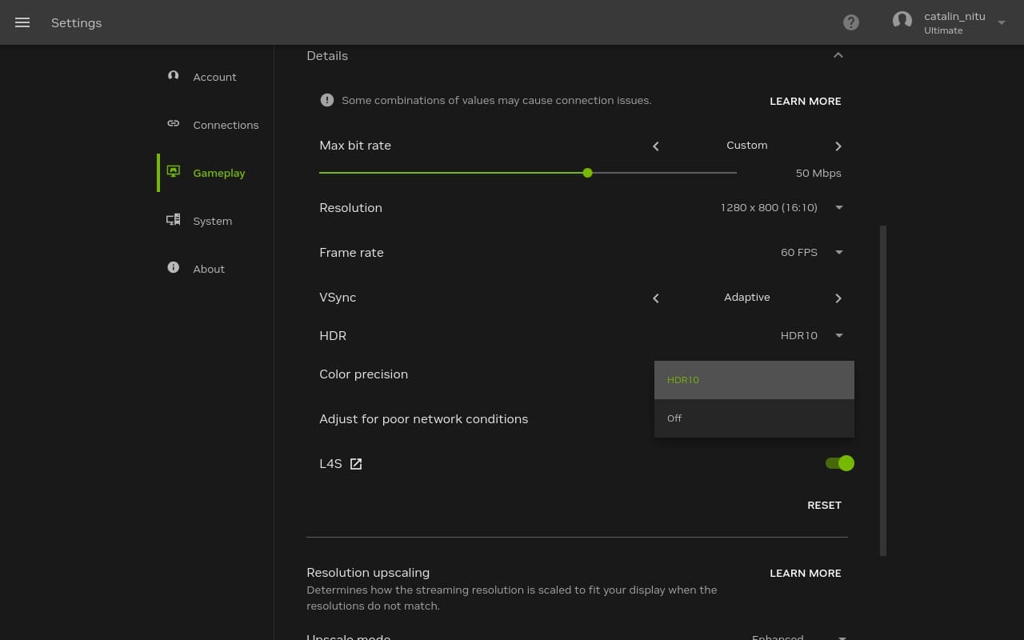Choose Off in the HDR dropdown list
Image resolution: width=1024 pixels, height=640 pixels.
(754, 418)
